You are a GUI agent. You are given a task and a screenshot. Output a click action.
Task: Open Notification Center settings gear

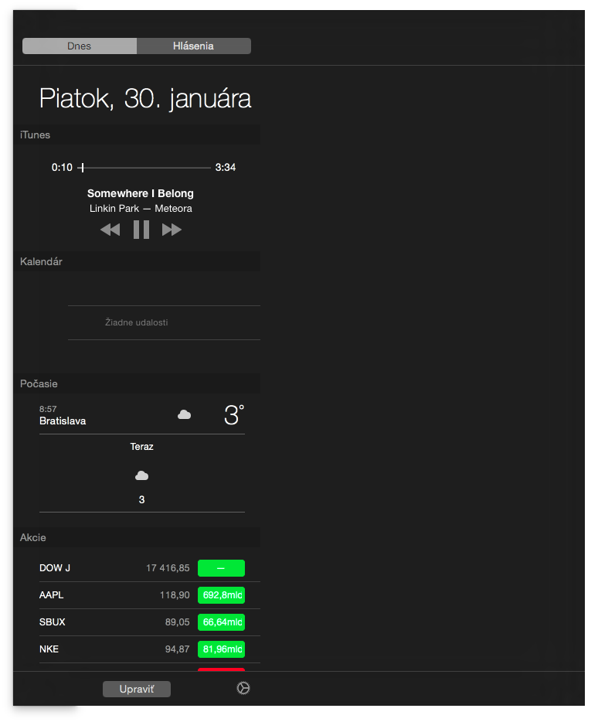tap(243, 688)
